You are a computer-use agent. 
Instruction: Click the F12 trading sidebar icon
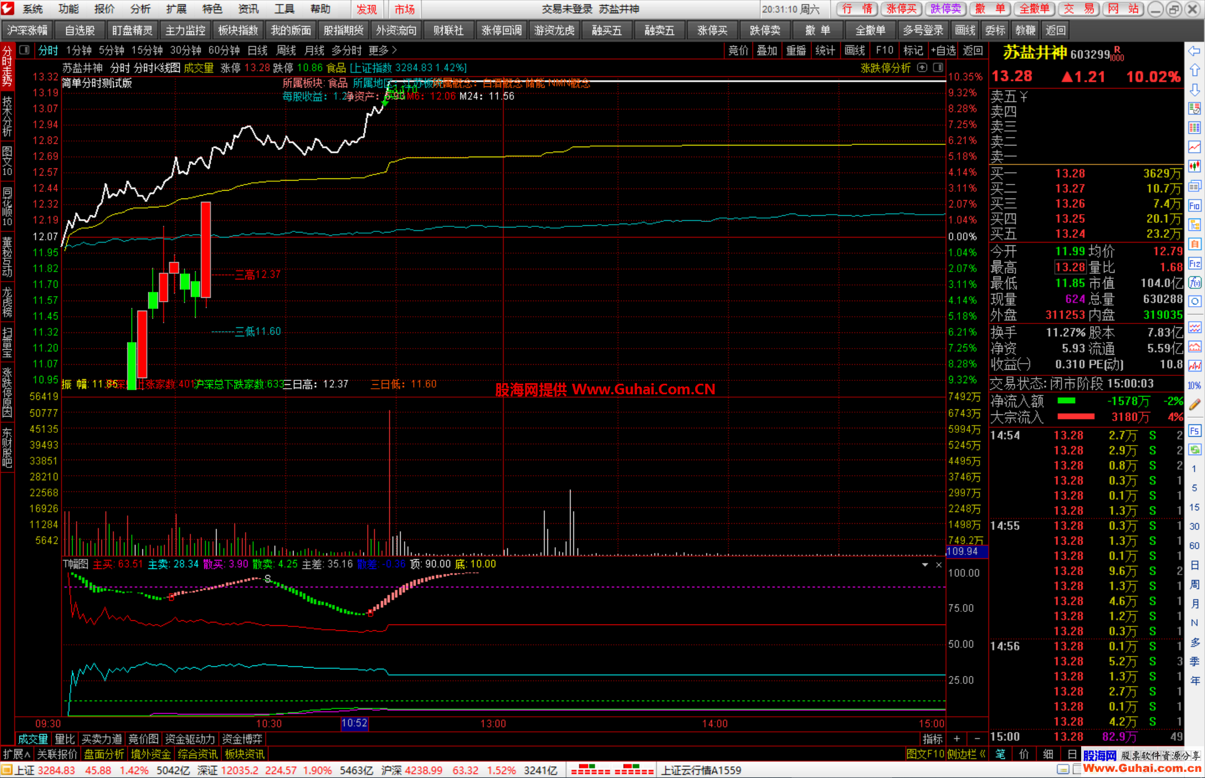[x=1194, y=263]
